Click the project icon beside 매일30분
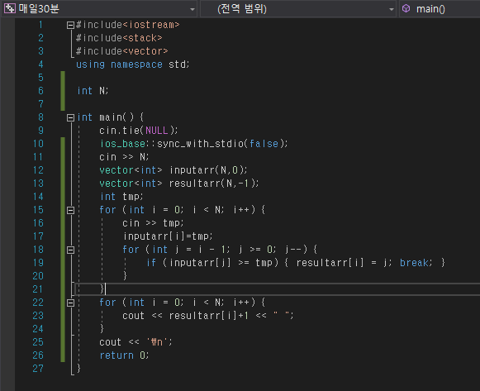Image resolution: width=480 pixels, height=391 pixels. click(9, 8)
